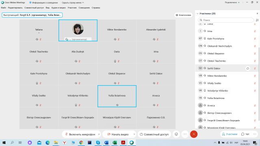Viewport: 260px width, 146px height.
Task: Open Adobe Acrobat from taskbar
Action: click(x=123, y=142)
